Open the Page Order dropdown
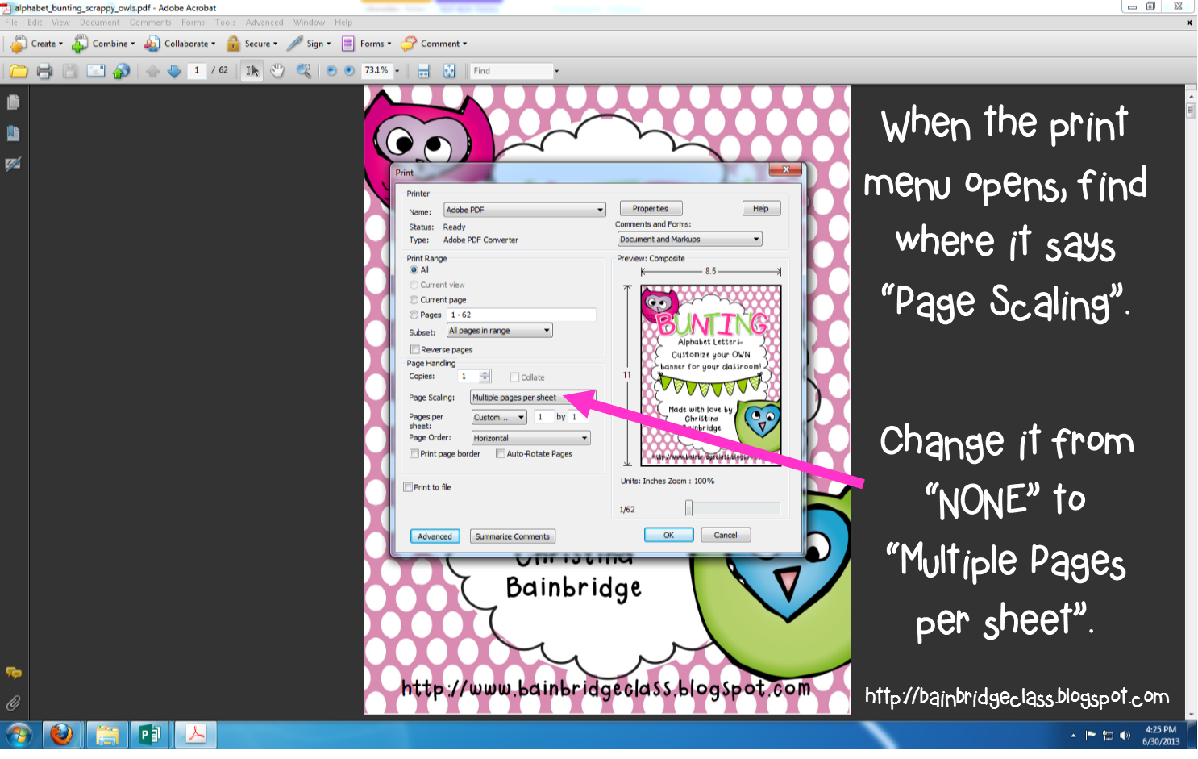This screenshot has height=759, width=1198. click(530, 438)
